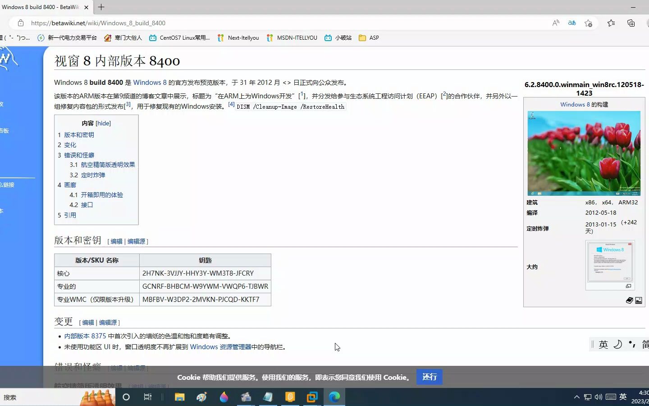Open a new browser tab with plus
The width and height of the screenshot is (649, 406).
(101, 7)
